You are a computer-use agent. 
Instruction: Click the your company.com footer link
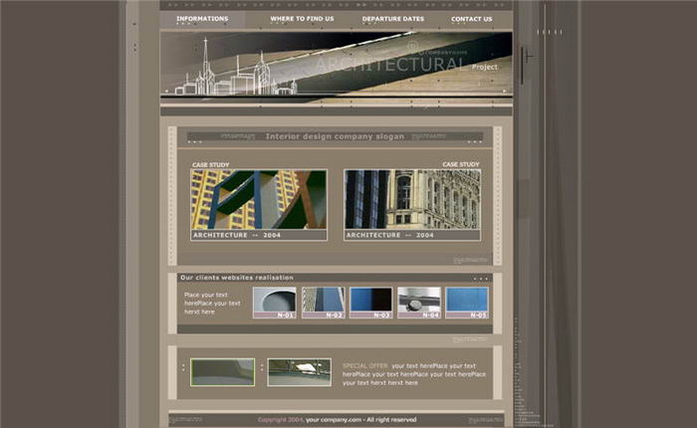334,419
